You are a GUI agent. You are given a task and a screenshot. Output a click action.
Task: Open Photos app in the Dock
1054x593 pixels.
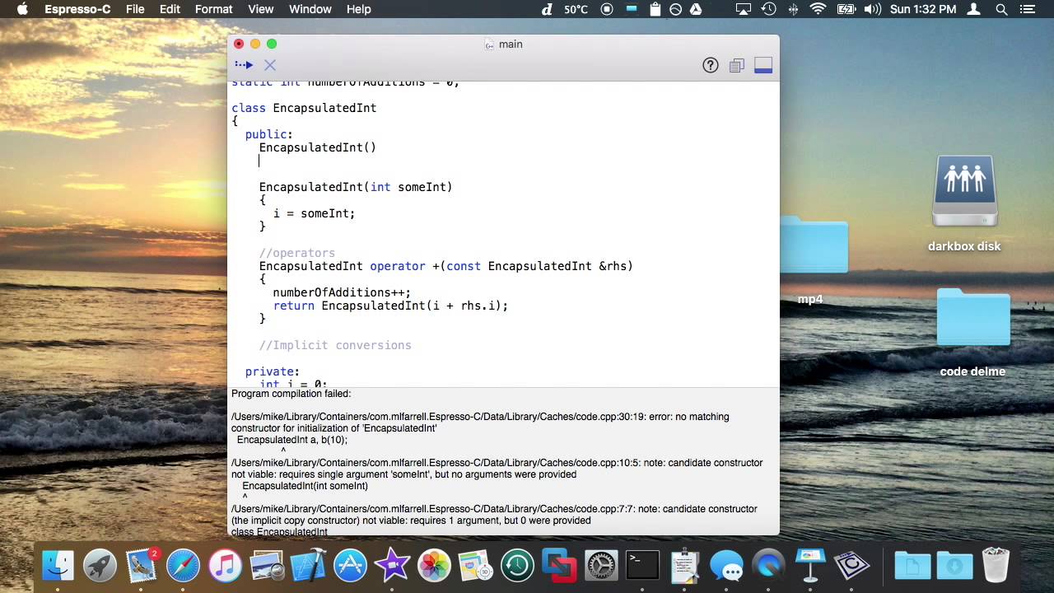click(434, 565)
